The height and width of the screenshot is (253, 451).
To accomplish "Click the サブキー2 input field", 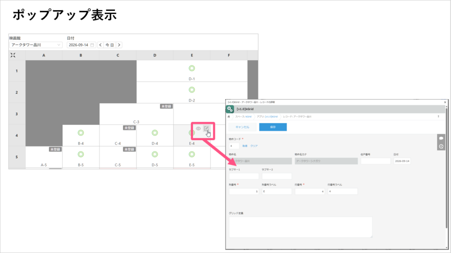I will [277, 176].
